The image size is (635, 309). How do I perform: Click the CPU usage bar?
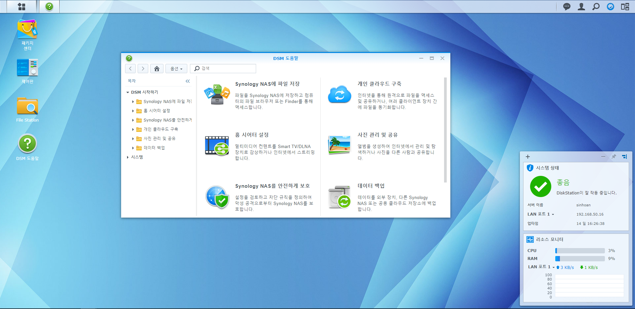click(x=580, y=251)
